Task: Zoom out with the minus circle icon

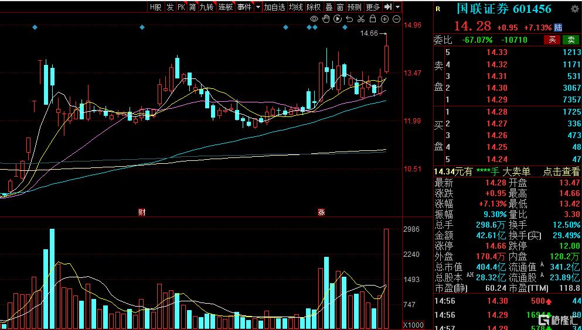Action: 396,19
